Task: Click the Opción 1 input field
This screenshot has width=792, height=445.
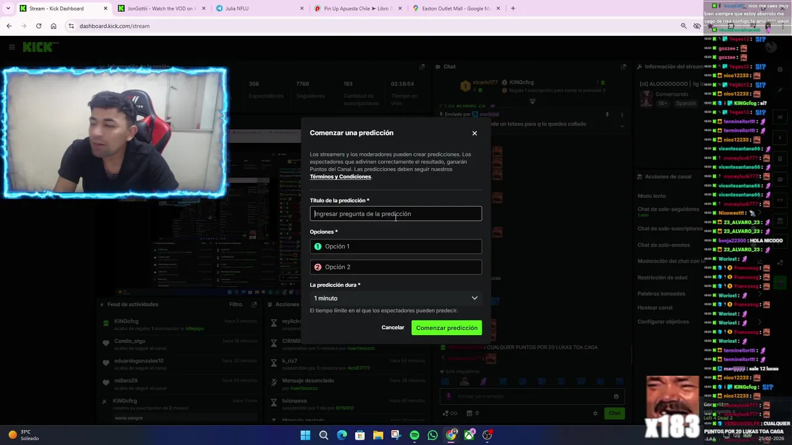Action: 396,247
